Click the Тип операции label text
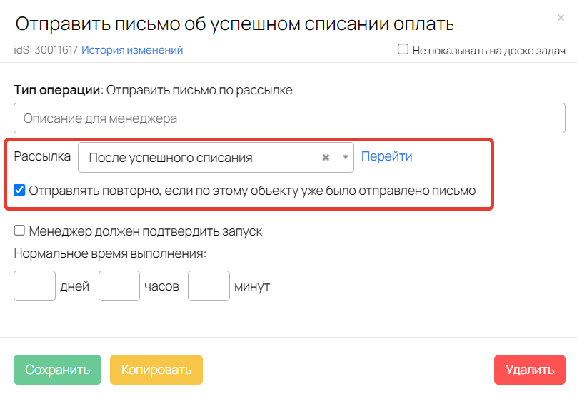The height and width of the screenshot is (394, 577). click(57, 90)
